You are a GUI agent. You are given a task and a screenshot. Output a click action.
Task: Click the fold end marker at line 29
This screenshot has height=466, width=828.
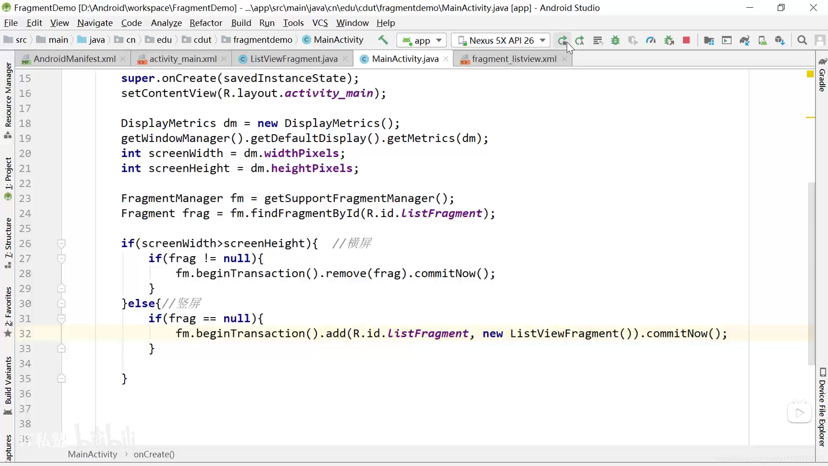[61, 288]
